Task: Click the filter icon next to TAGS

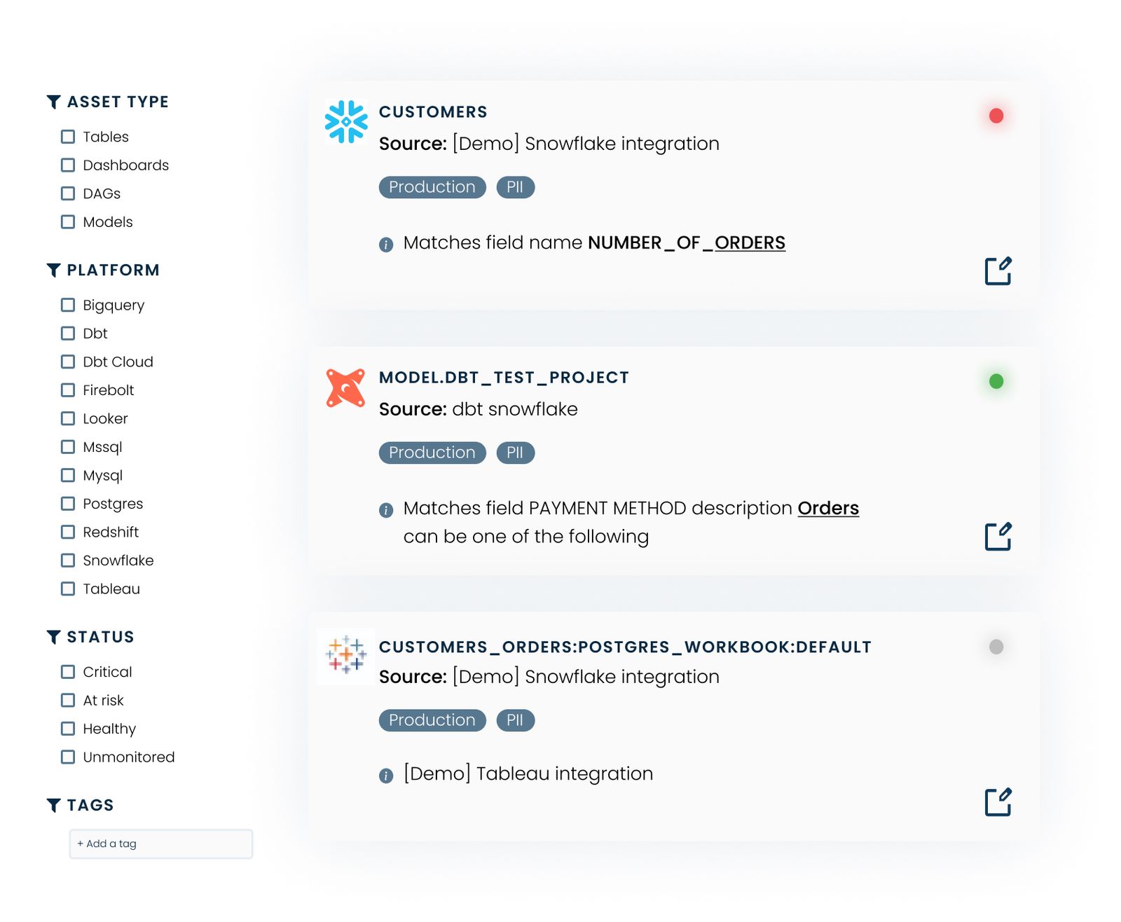Action: pyautogui.click(x=53, y=804)
